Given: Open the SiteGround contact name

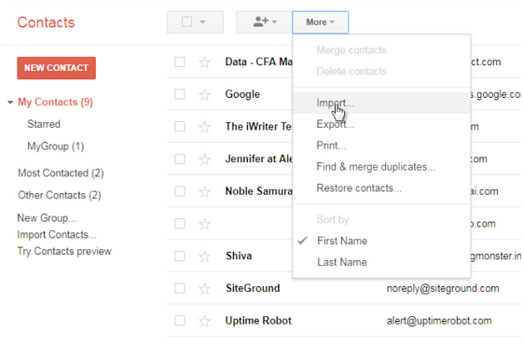Looking at the screenshot, I should 253,288.
